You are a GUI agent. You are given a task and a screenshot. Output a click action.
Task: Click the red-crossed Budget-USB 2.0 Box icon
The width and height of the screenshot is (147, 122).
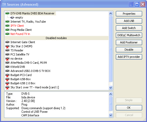pyautogui.click(x=7, y=83)
